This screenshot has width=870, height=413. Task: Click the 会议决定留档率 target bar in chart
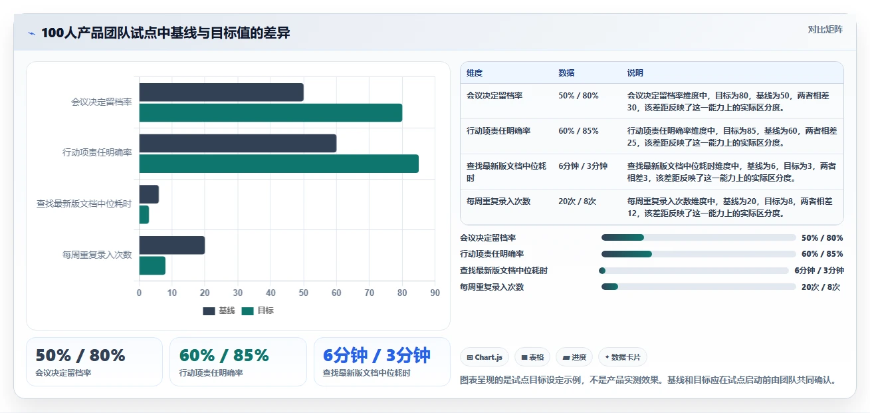pyautogui.click(x=271, y=113)
